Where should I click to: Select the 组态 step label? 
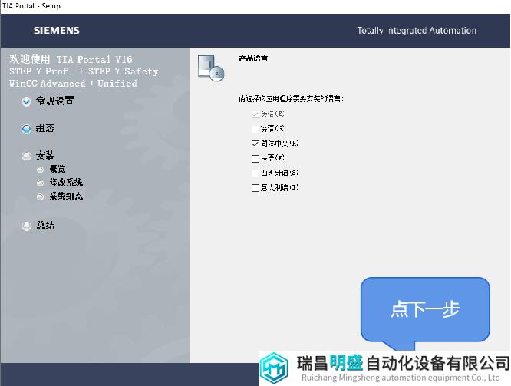[x=45, y=128]
